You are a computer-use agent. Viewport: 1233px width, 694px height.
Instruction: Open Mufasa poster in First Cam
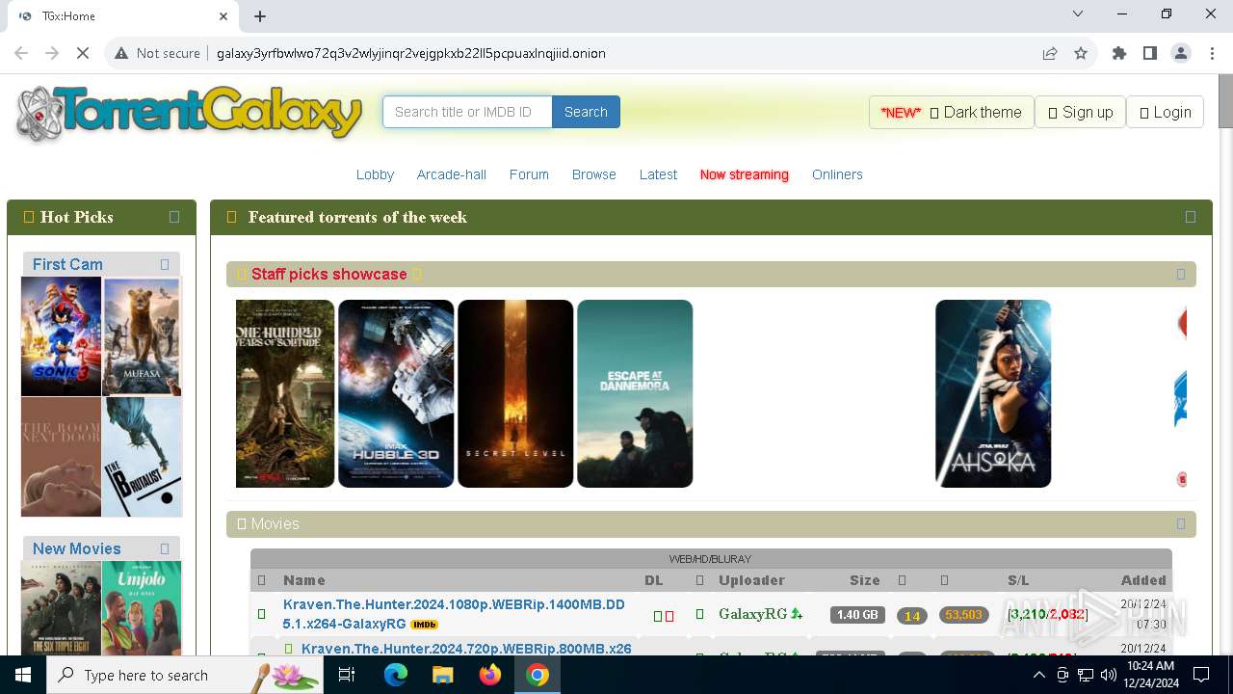(x=142, y=336)
